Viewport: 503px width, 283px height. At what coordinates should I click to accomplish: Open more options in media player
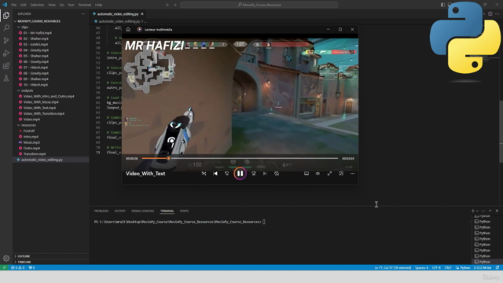tap(353, 174)
